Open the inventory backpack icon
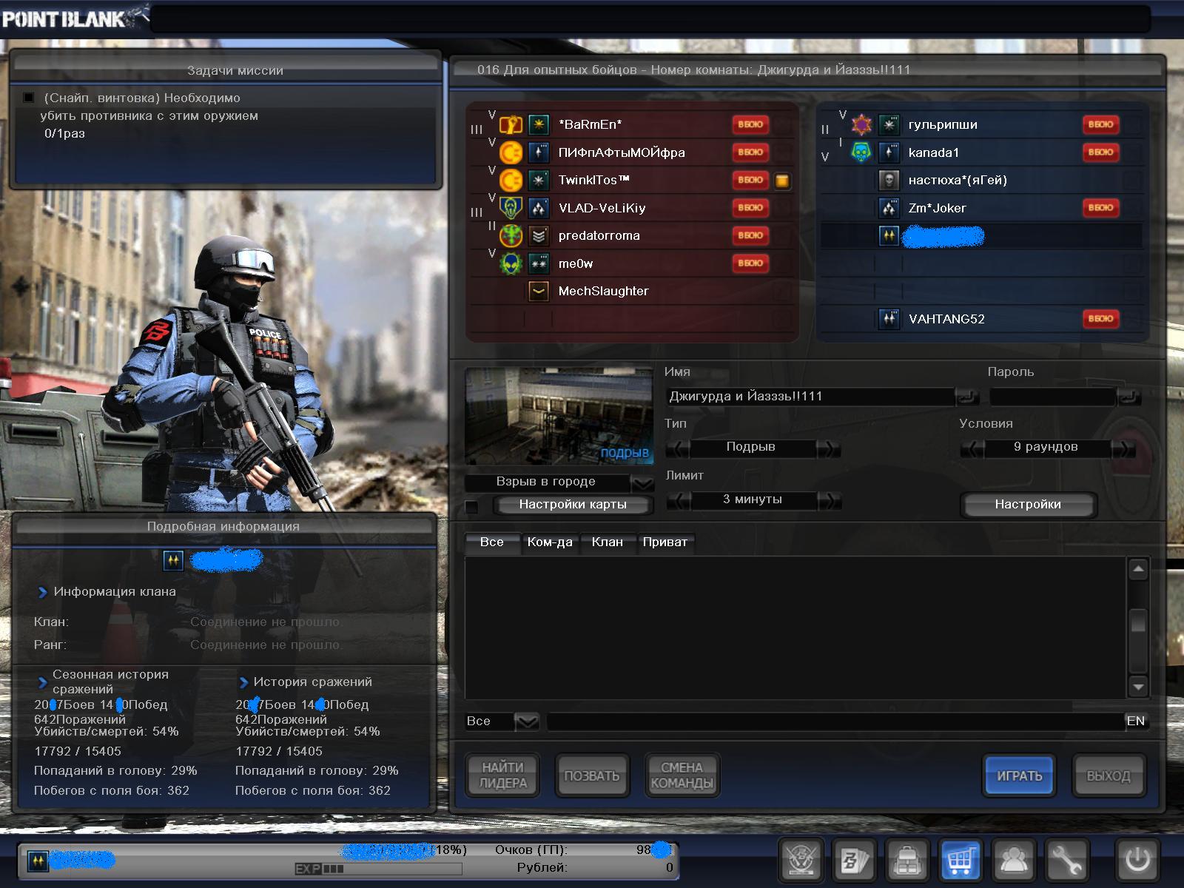The image size is (1184, 888). coord(907,860)
